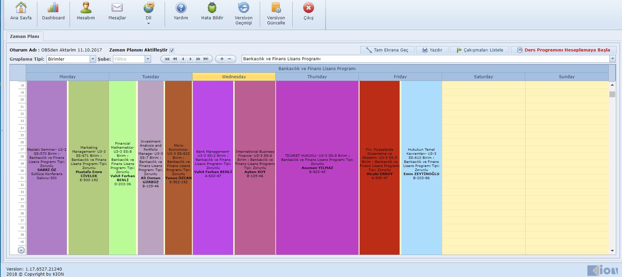Click the highlighted Wednesday column header
The width and height of the screenshot is (622, 277).
pyautogui.click(x=234, y=77)
